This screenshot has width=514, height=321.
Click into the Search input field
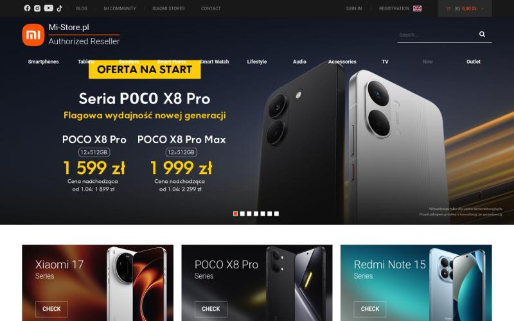point(438,35)
